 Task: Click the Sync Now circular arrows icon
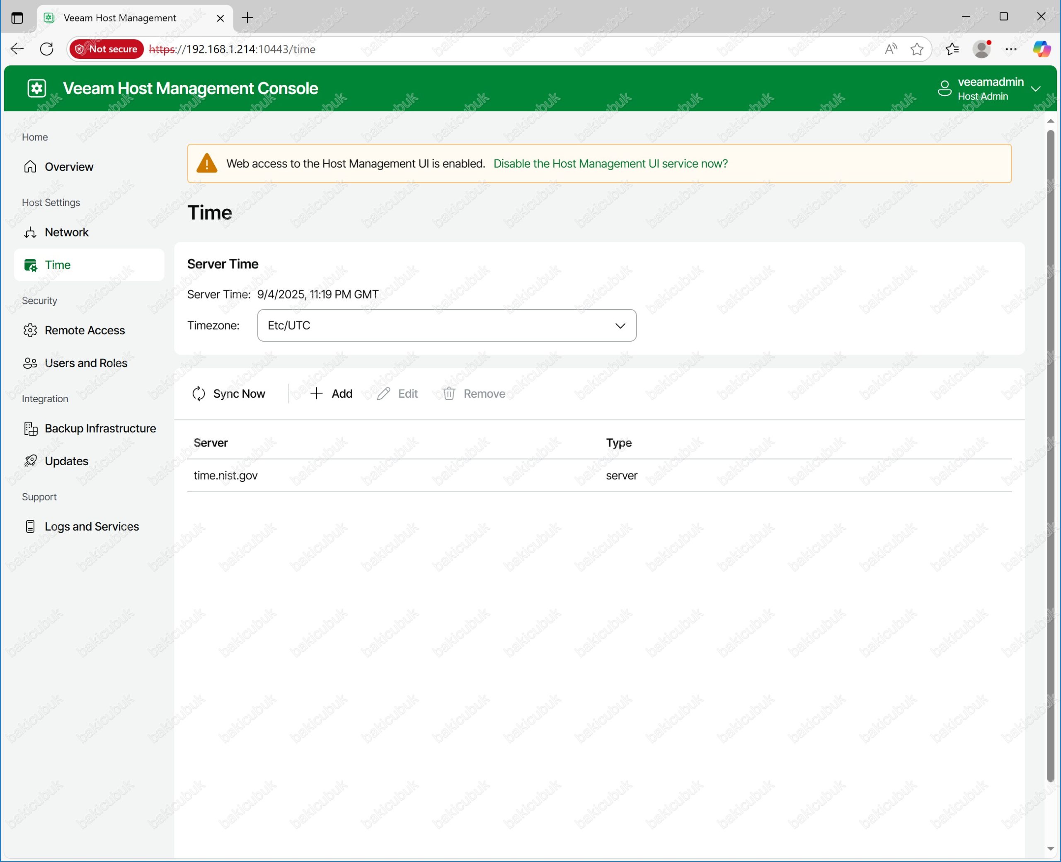click(x=199, y=394)
